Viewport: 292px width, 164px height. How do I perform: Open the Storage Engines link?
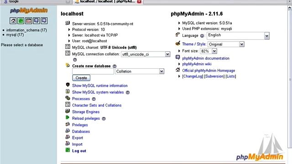[86, 112]
